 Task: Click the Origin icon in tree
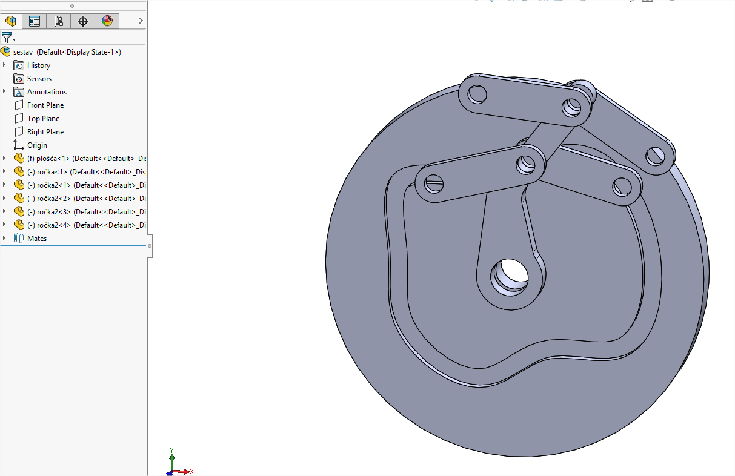pyautogui.click(x=19, y=145)
